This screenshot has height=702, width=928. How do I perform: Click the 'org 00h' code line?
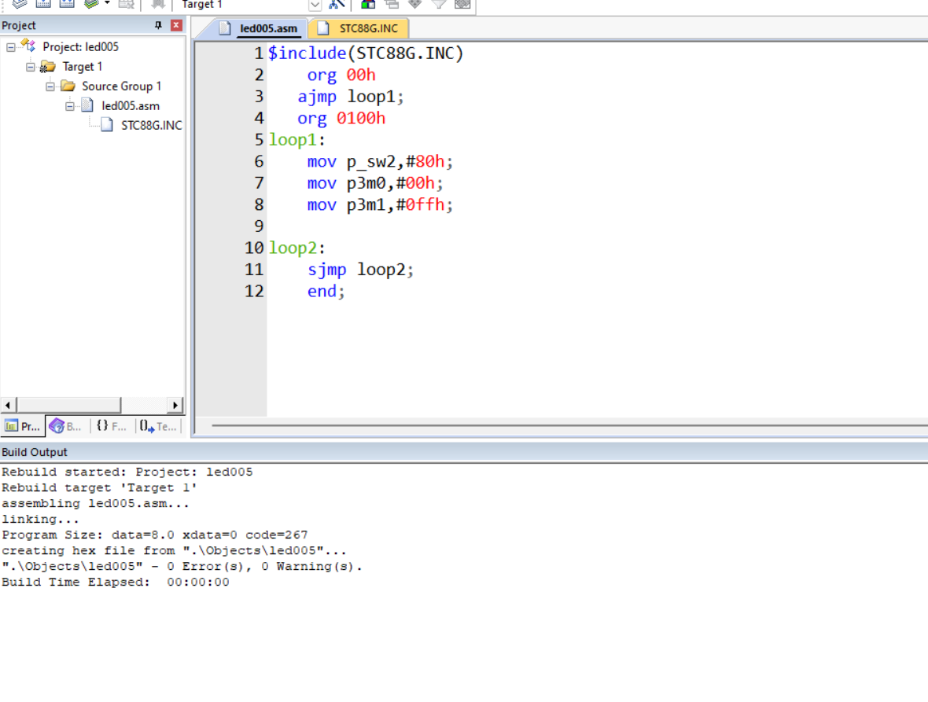[341, 75]
